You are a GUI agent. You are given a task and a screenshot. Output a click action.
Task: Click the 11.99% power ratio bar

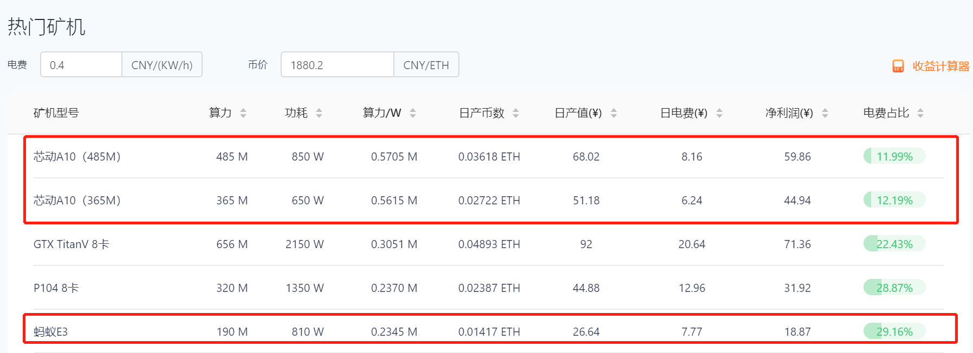point(894,156)
